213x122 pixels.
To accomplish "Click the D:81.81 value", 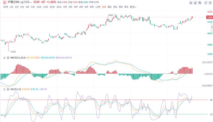I will point(34,89).
